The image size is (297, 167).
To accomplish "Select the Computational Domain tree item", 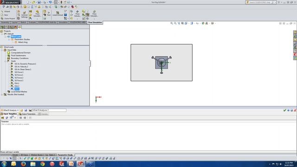I will [x=20, y=53].
